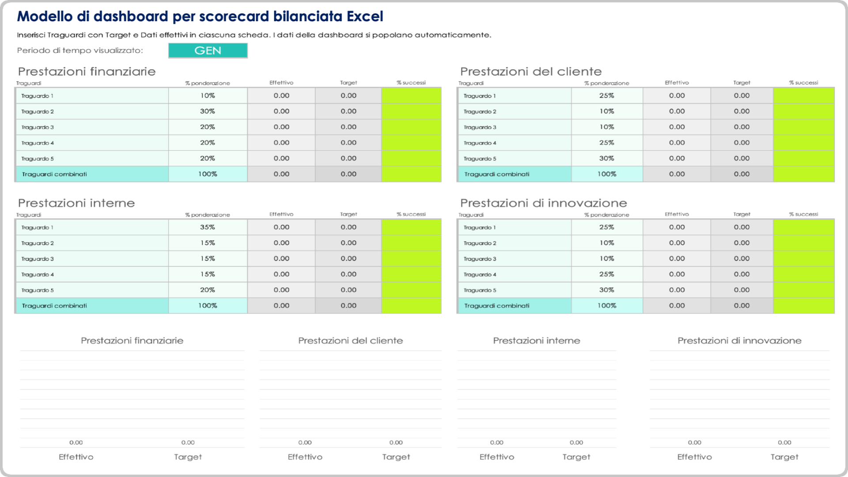Select Traguardi combinati row in Prestazioni finanziarie
Screen dimensions: 848x477
[x=92, y=174]
